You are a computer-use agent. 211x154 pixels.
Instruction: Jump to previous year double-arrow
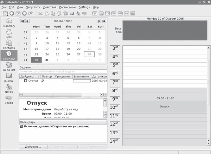tap(23, 21)
